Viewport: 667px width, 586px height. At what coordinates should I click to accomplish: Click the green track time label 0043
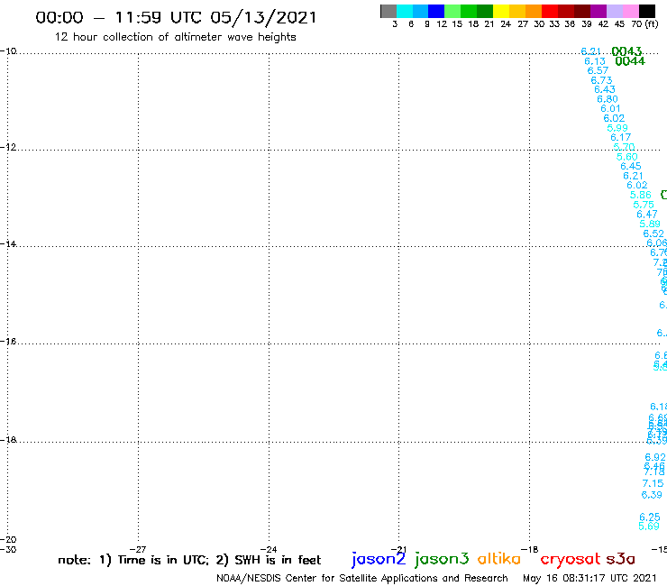[x=626, y=51]
